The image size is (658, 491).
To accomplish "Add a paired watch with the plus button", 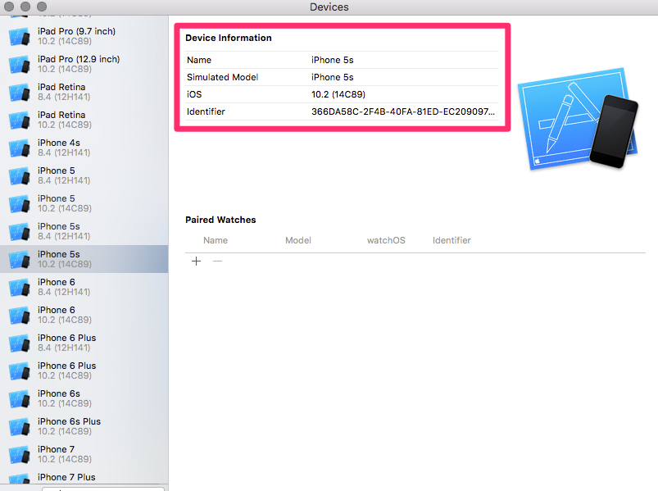I will click(196, 261).
